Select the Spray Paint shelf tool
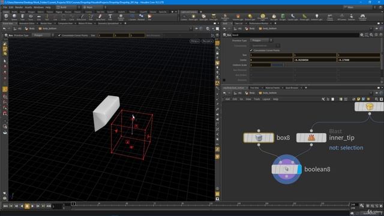Image resolution: width=384 pixels, height=216 pixels. (x=100, y=17)
